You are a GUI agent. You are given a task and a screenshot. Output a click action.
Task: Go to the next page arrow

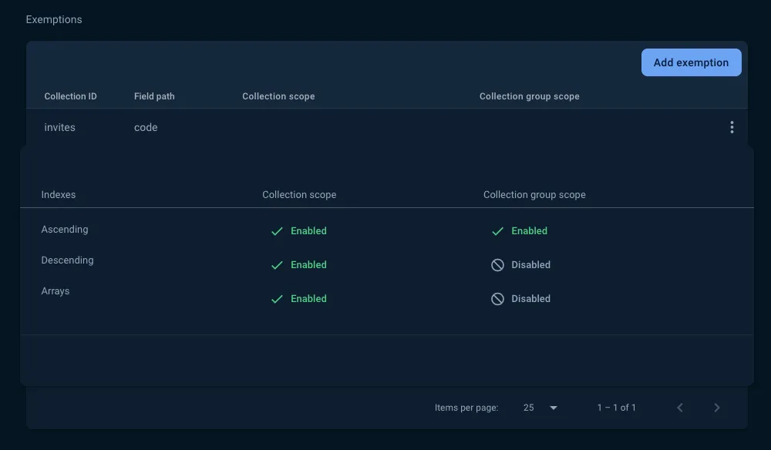tap(717, 408)
